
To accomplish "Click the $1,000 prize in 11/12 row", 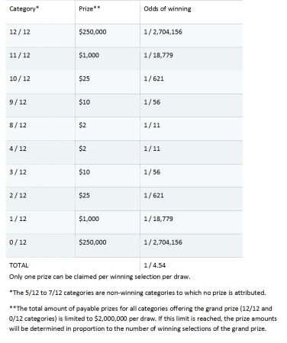I will tap(89, 56).
